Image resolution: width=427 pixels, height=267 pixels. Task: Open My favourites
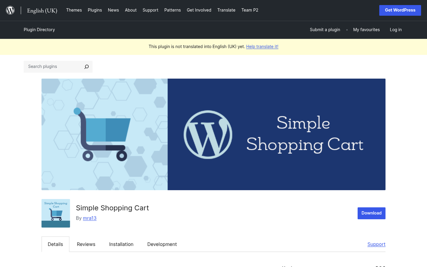point(367,30)
